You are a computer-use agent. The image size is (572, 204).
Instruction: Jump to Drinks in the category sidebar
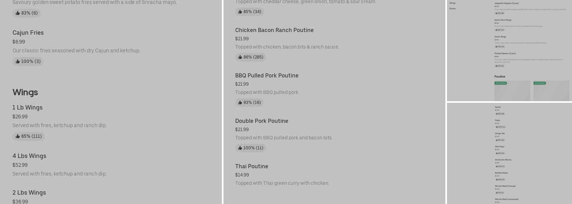(452, 9)
